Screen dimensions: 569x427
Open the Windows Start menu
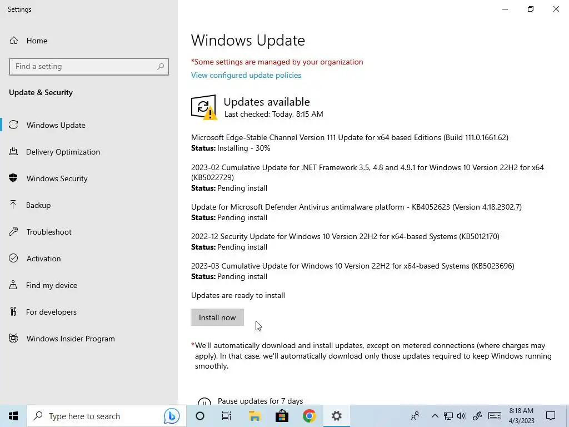13,416
